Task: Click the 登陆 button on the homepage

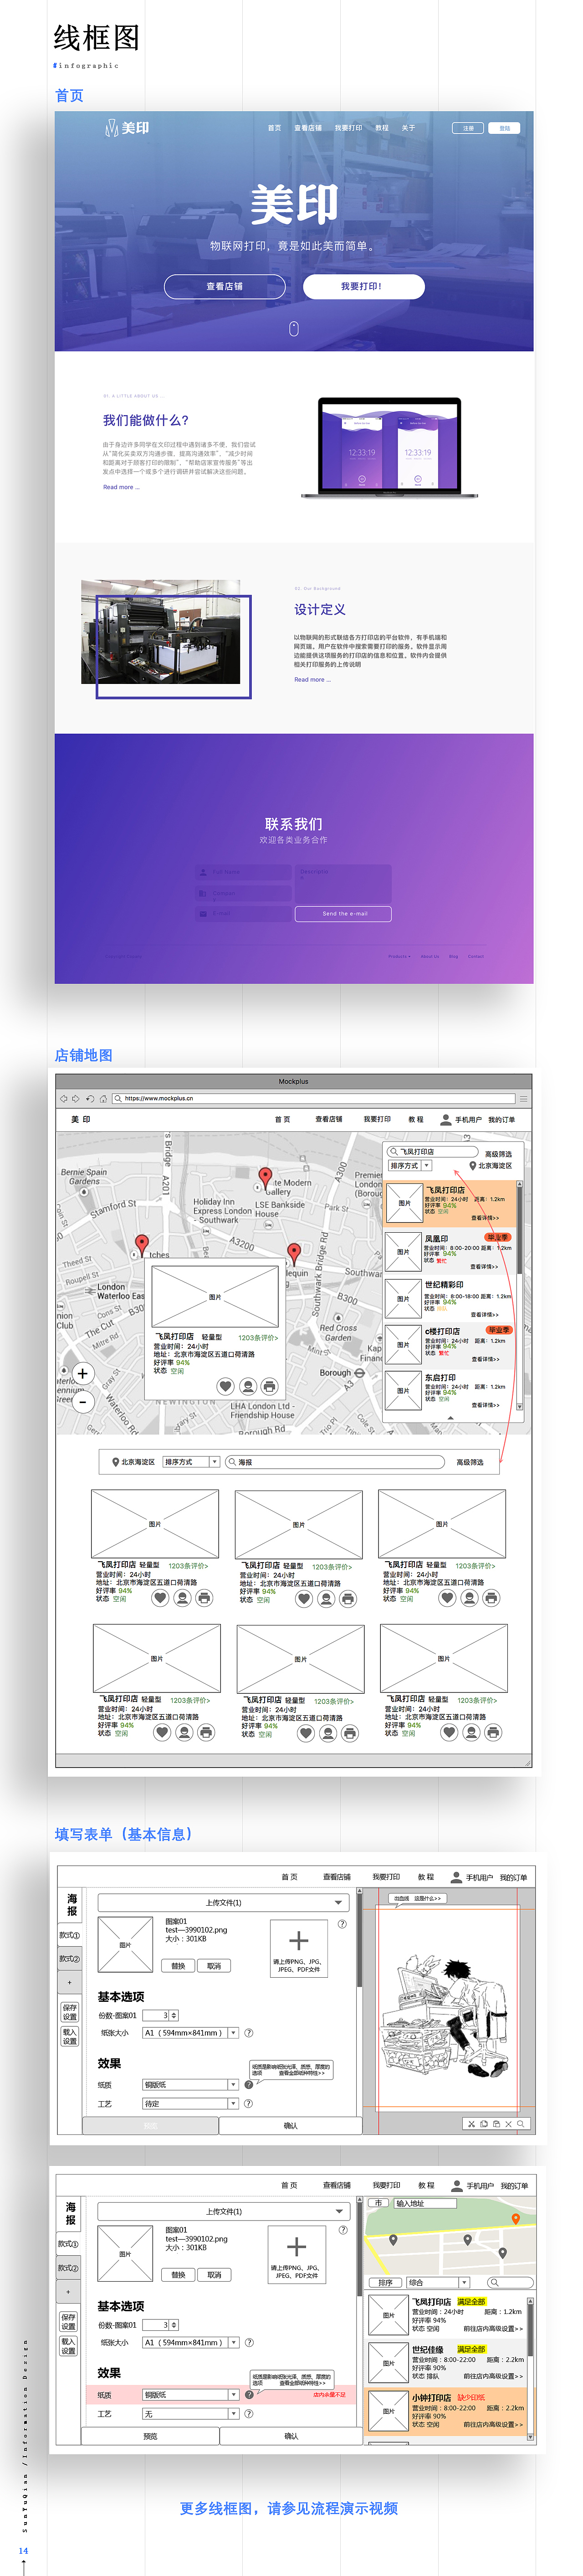Action: [505, 128]
